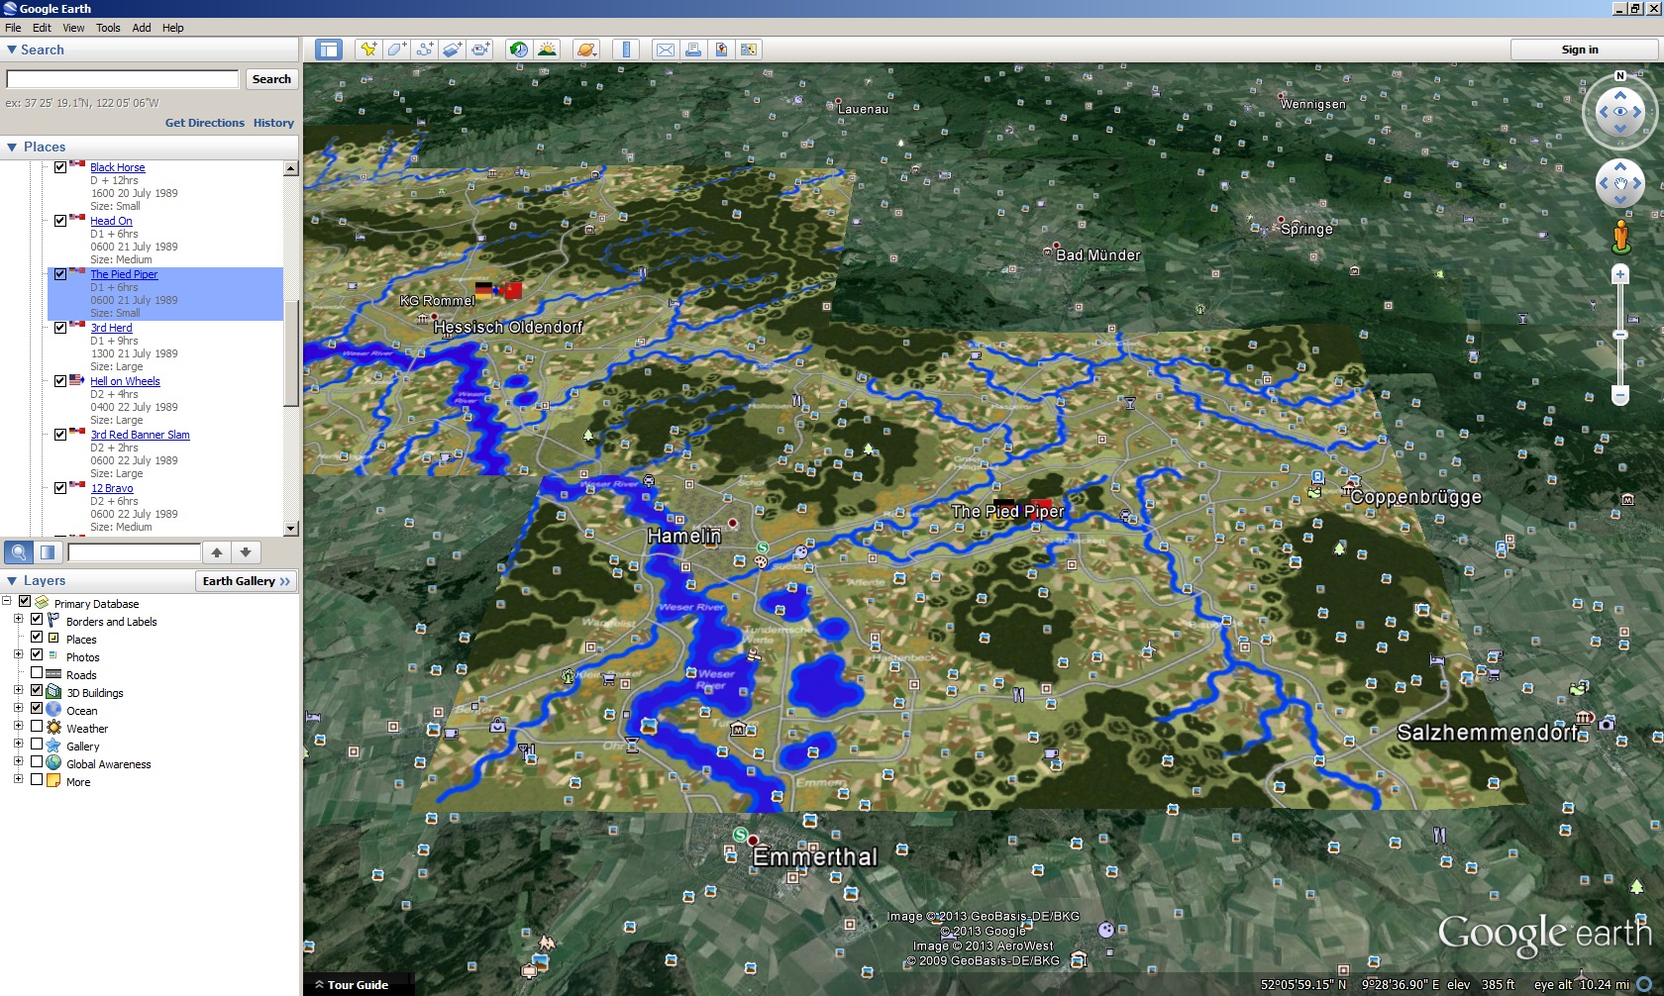Show historical imagery with the clock icon
The width and height of the screenshot is (1664, 996).
tap(518, 50)
